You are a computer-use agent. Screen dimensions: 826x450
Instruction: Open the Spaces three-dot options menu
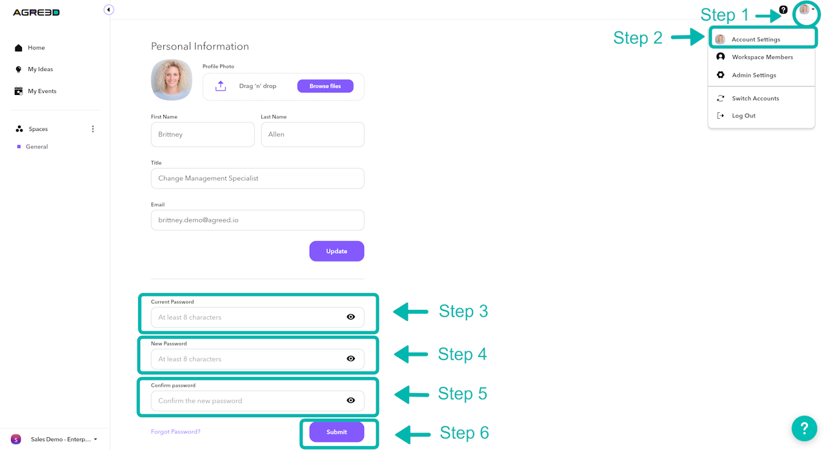tap(93, 129)
